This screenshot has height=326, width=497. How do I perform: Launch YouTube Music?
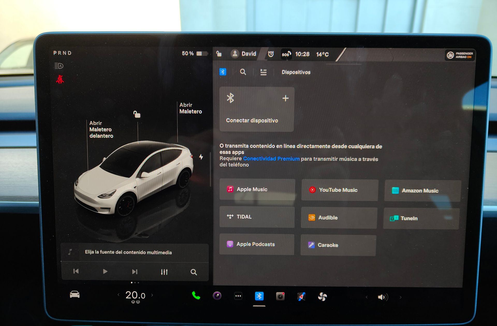[340, 190]
